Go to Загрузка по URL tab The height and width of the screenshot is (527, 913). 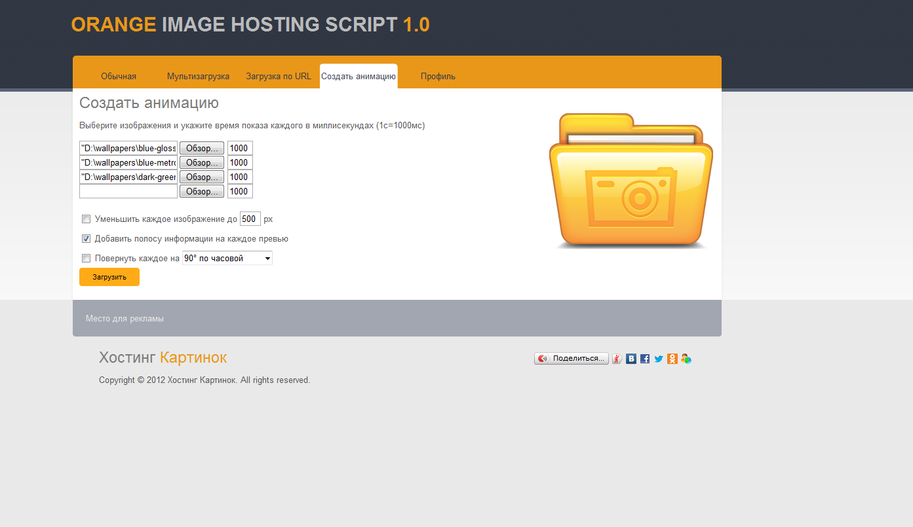279,77
